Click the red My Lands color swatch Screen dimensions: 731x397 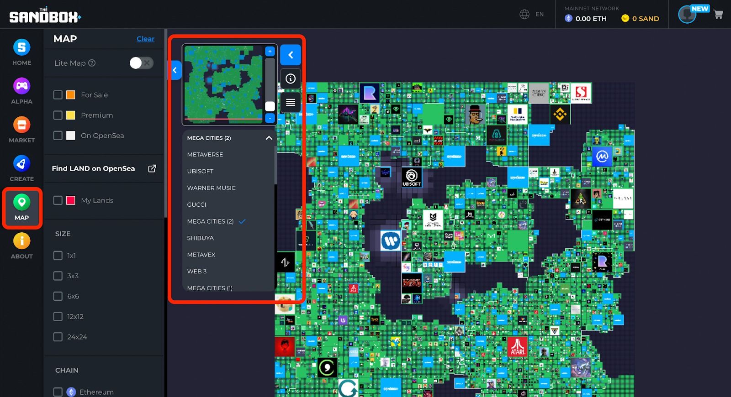pos(71,200)
